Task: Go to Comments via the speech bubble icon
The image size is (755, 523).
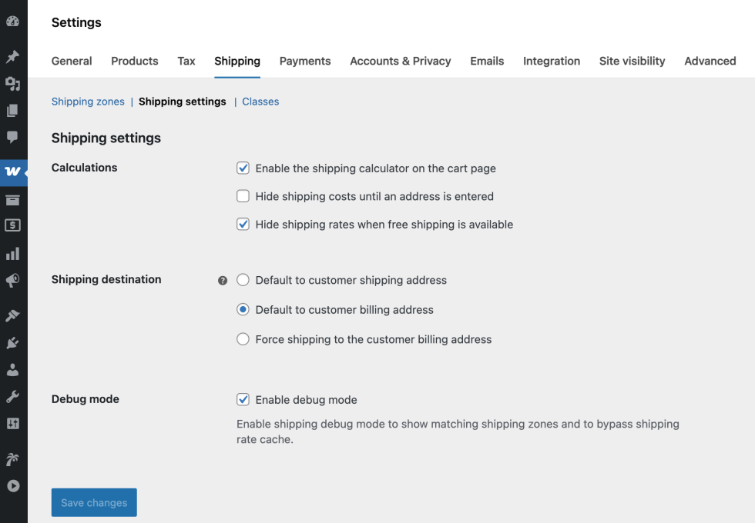Action: (x=12, y=138)
